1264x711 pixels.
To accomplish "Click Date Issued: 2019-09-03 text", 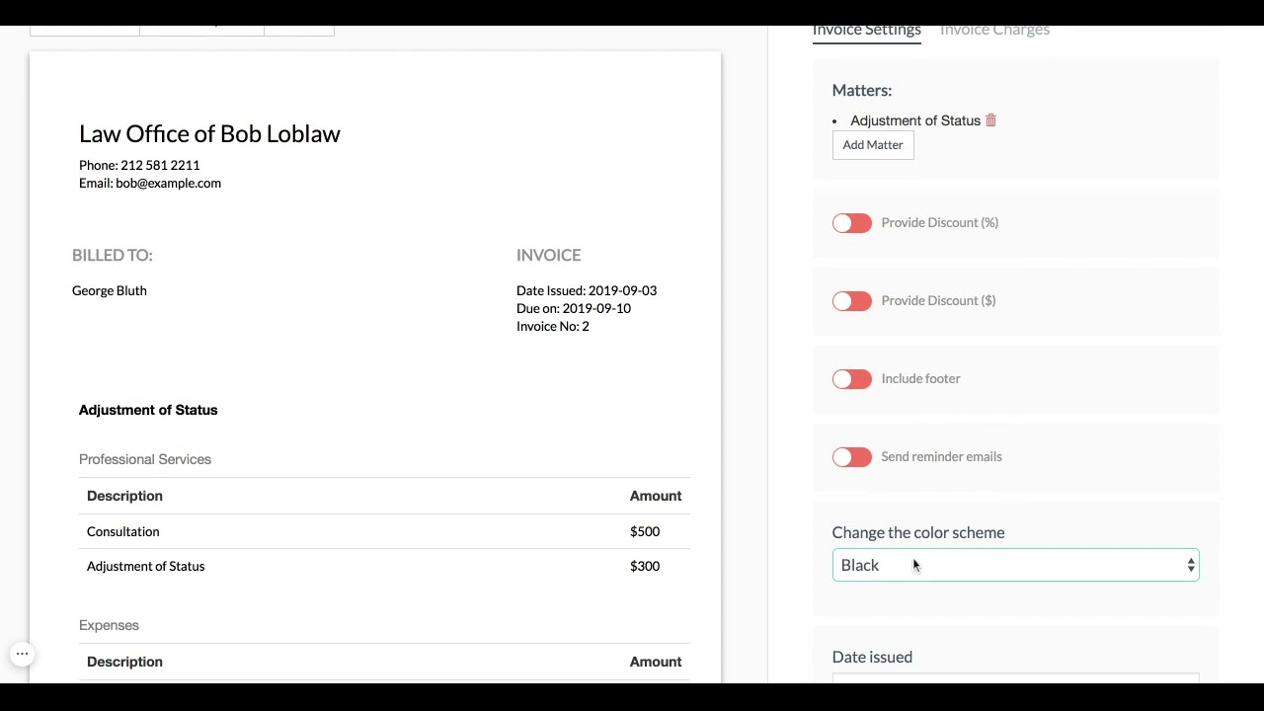I will (x=587, y=290).
